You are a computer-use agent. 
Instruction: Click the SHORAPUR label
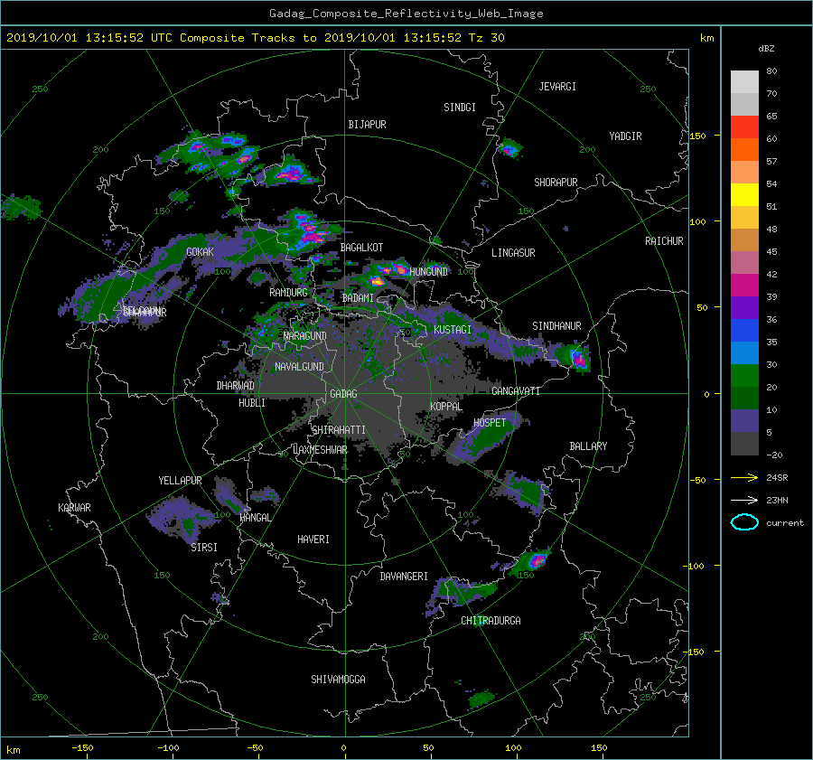coord(556,183)
